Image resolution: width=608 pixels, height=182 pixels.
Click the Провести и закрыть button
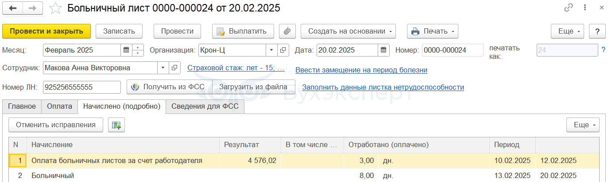coord(46,31)
